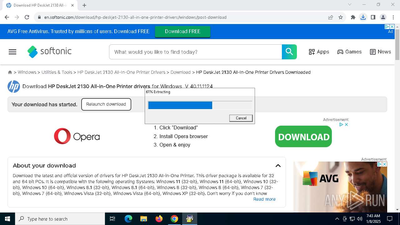
Task: Go forward with browser forward arrow
Action: (x=17, y=17)
